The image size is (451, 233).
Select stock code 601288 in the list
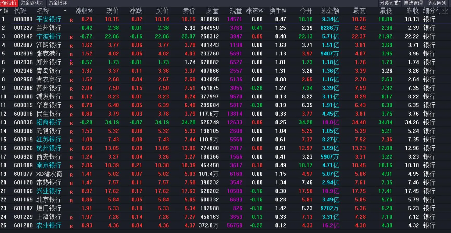(x=23, y=225)
